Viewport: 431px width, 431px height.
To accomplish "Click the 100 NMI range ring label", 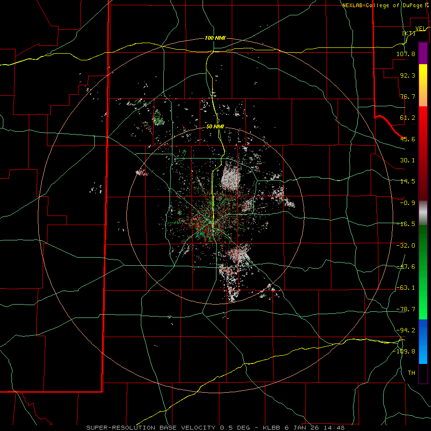I will [x=215, y=38].
